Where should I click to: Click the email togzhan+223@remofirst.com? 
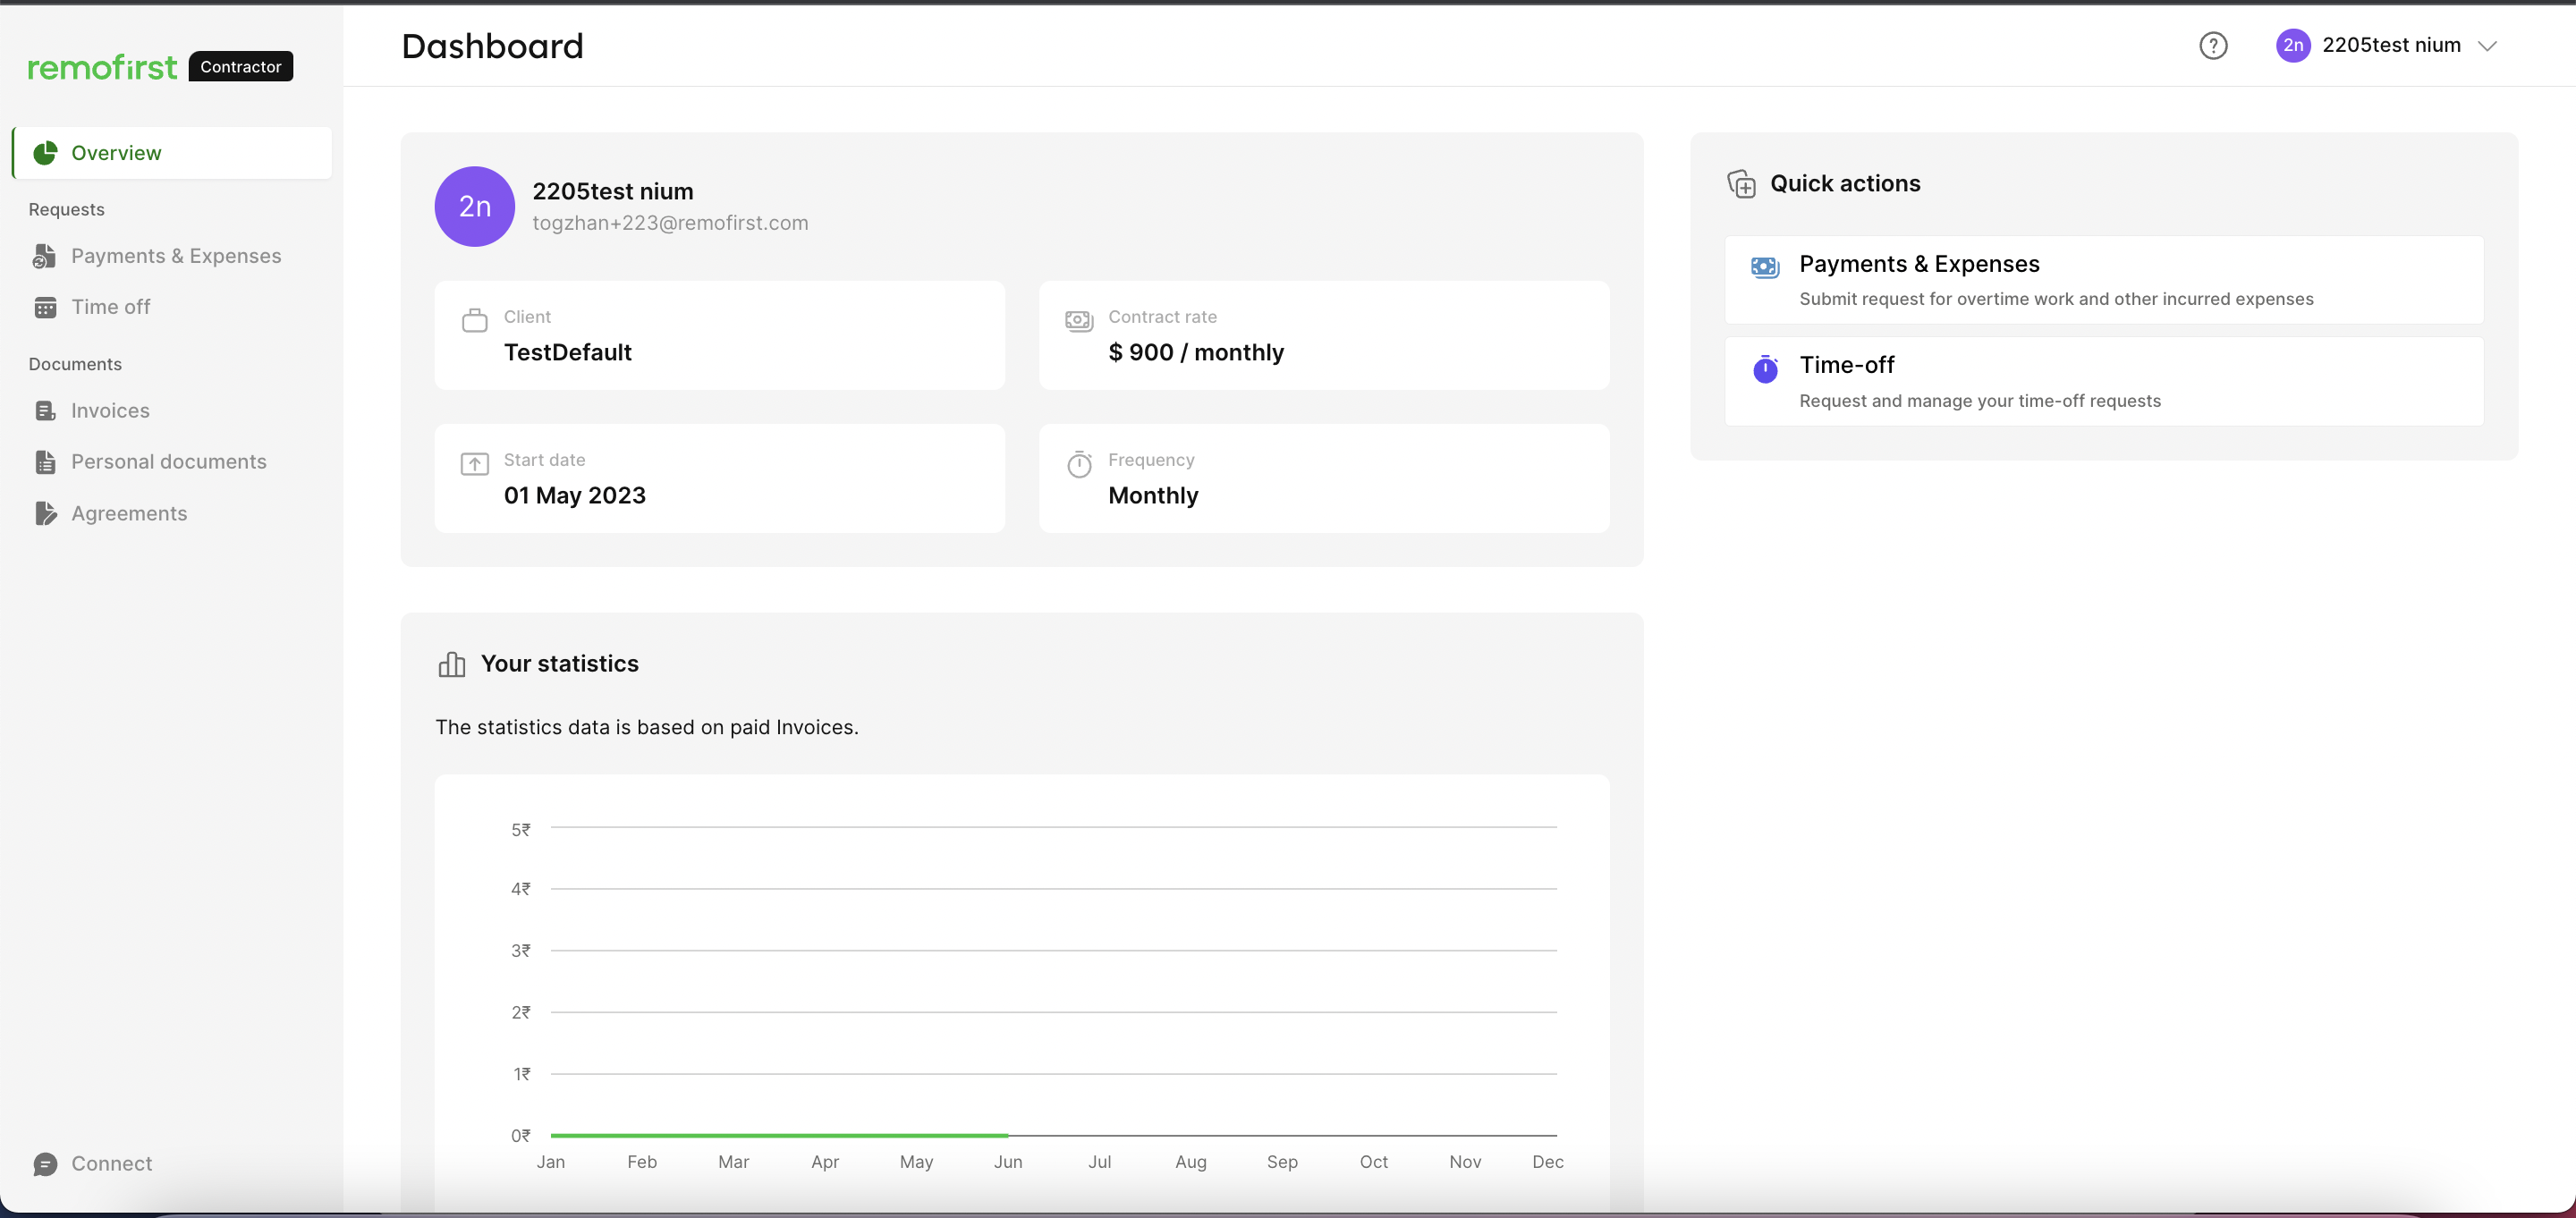click(x=670, y=223)
